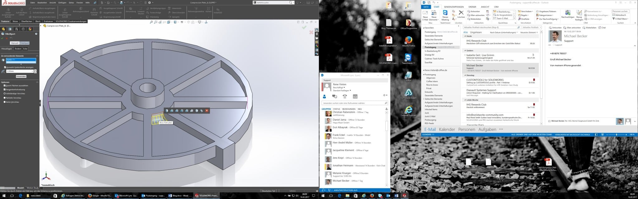Screen dimensions: 638x199
Task: Click the FilletXpert help icon
Action: pyautogui.click(x=36, y=34)
